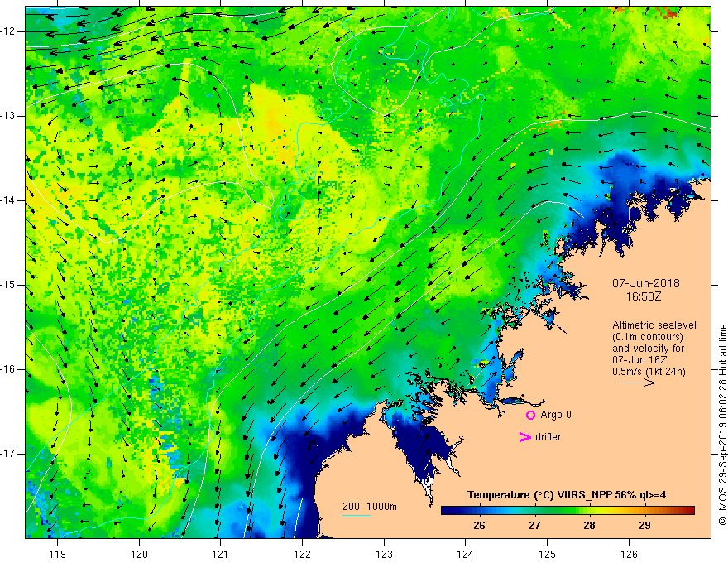
Task: Click the magenta drifter arrowhead symbol
Action: pyautogui.click(x=524, y=436)
